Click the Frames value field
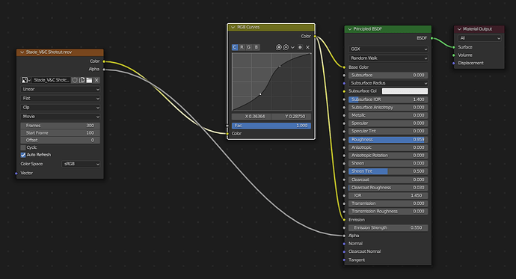Viewport: 516px width, 279px height. (61, 126)
